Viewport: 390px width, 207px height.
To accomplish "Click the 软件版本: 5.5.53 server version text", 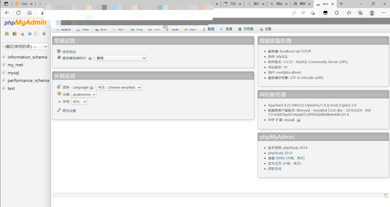I will pos(308,62).
